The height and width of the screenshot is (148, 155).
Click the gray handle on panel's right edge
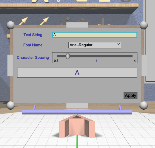pyautogui.click(x=144, y=65)
